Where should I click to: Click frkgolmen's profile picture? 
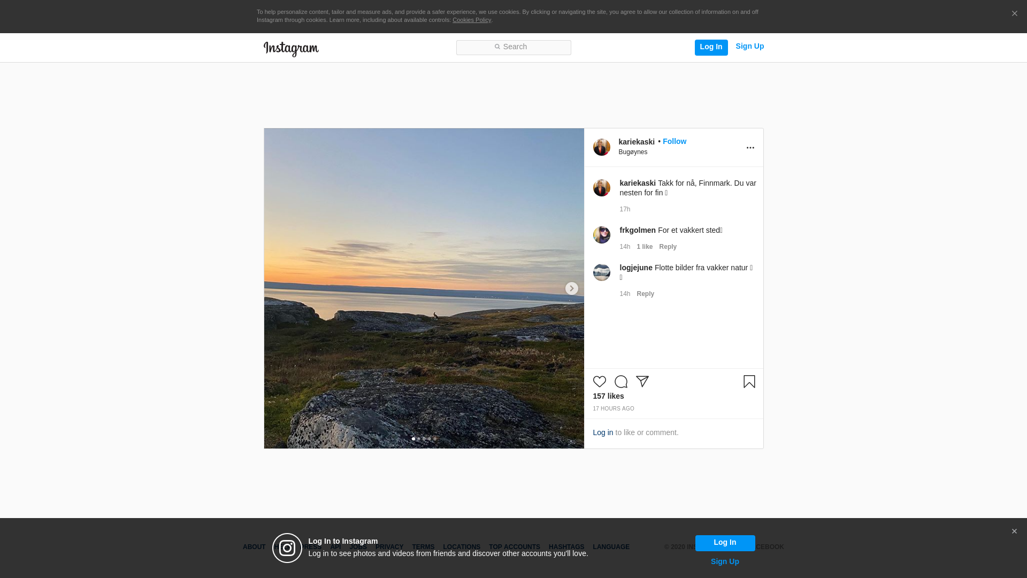[601, 235]
